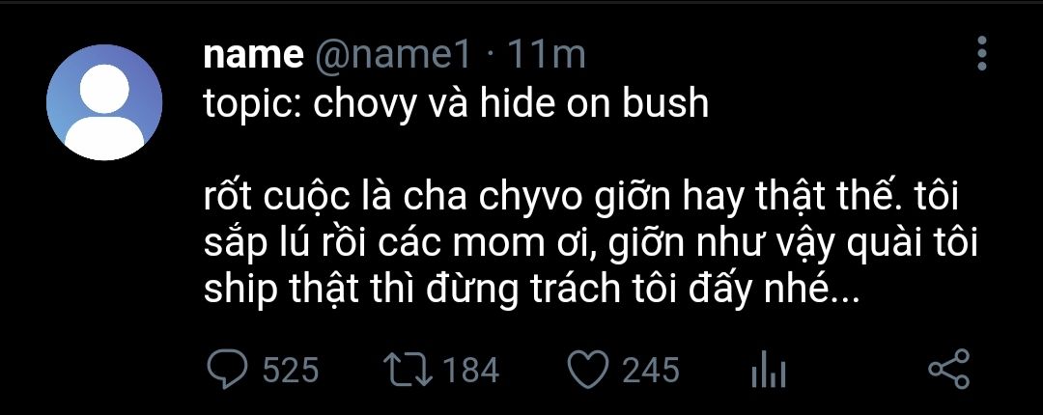Viewport: 1043px width, 415px height.
Task: Click the last line "ship thật thì đừng trách"
Action: click(529, 290)
